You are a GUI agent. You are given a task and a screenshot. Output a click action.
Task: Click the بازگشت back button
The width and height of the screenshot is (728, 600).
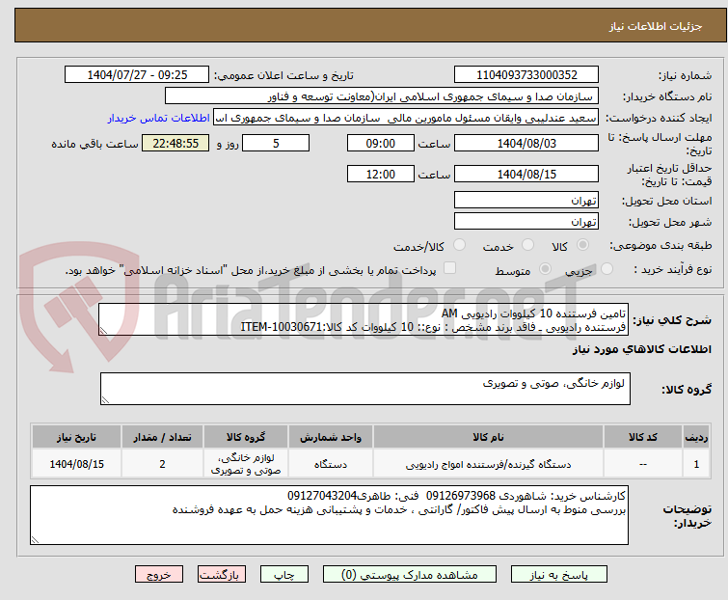point(221,575)
